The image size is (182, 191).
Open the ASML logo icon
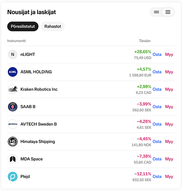pyautogui.click(x=13, y=72)
